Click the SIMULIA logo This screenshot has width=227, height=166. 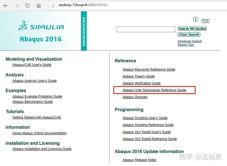click(x=41, y=26)
